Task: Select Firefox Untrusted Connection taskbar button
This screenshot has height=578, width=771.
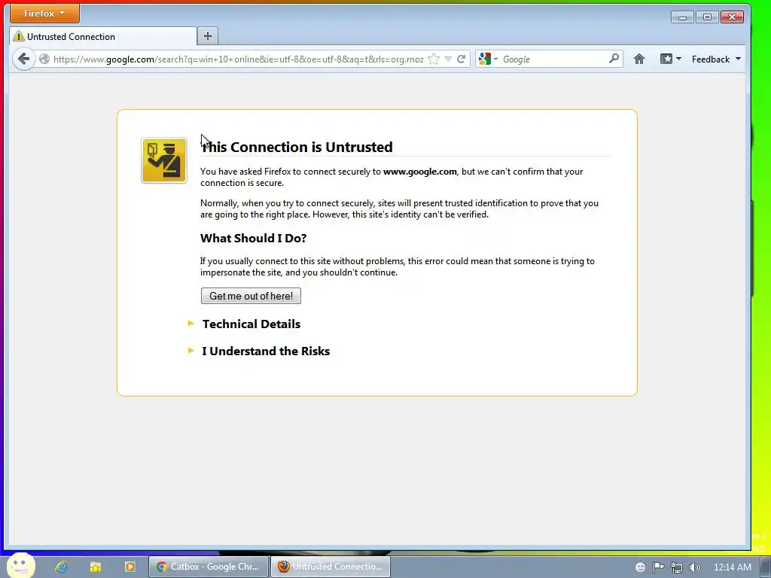Action: click(x=331, y=567)
